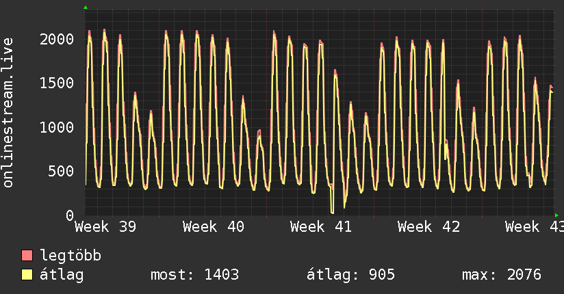Click the yellow átlag legend swatch
This screenshot has height=294, width=564.
pos(27,275)
